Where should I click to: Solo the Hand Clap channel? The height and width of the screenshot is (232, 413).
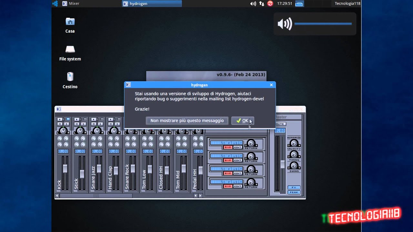(117, 124)
